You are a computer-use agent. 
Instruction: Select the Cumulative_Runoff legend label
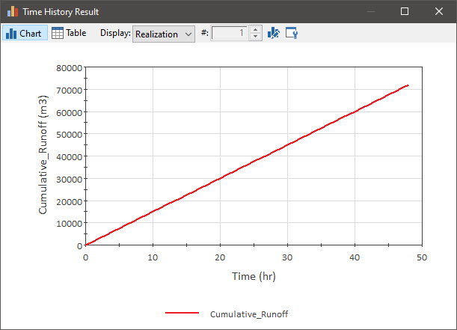[249, 314]
